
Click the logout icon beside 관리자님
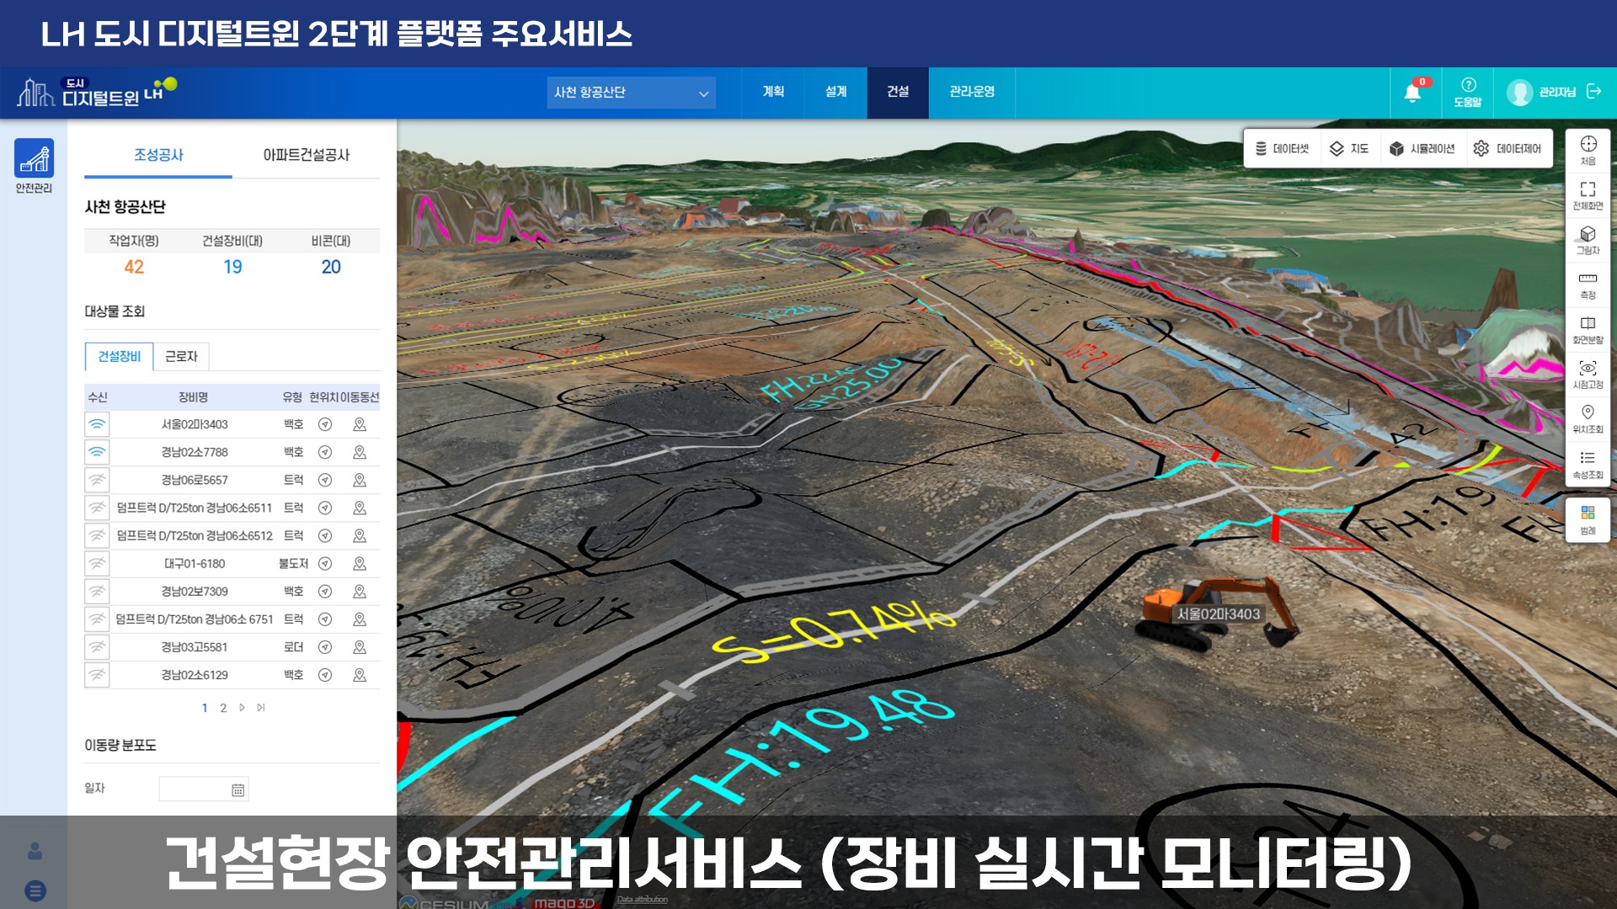point(1593,91)
